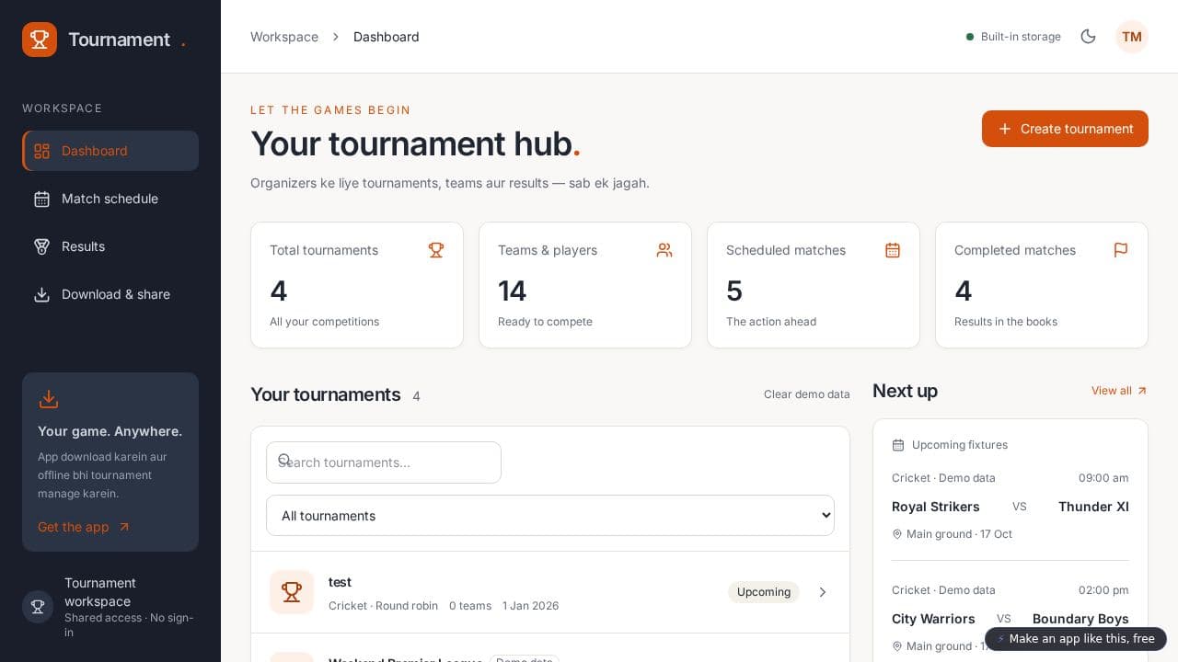The height and width of the screenshot is (662, 1178).
Task: Click the Tournament trophy logo icon
Action: pyautogui.click(x=40, y=40)
